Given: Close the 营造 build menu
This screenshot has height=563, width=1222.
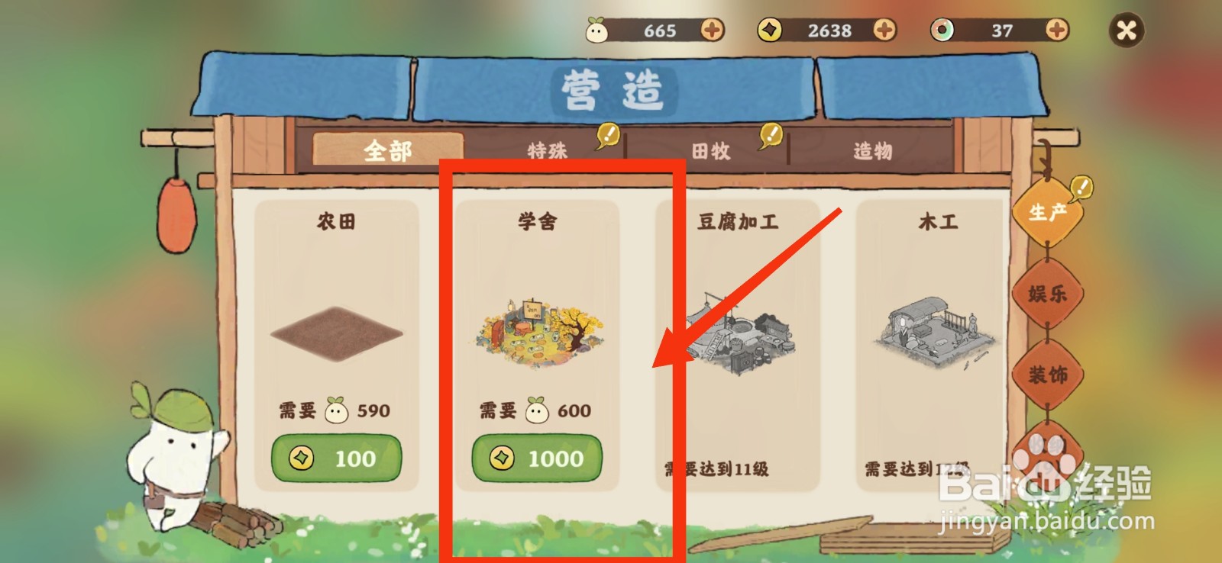Looking at the screenshot, I should [1127, 31].
